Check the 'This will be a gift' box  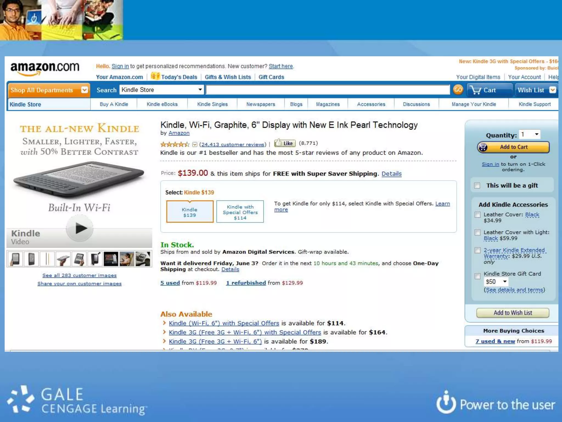pos(477,186)
